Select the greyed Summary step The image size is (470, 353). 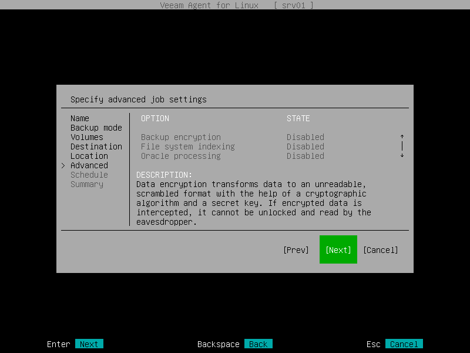click(87, 184)
